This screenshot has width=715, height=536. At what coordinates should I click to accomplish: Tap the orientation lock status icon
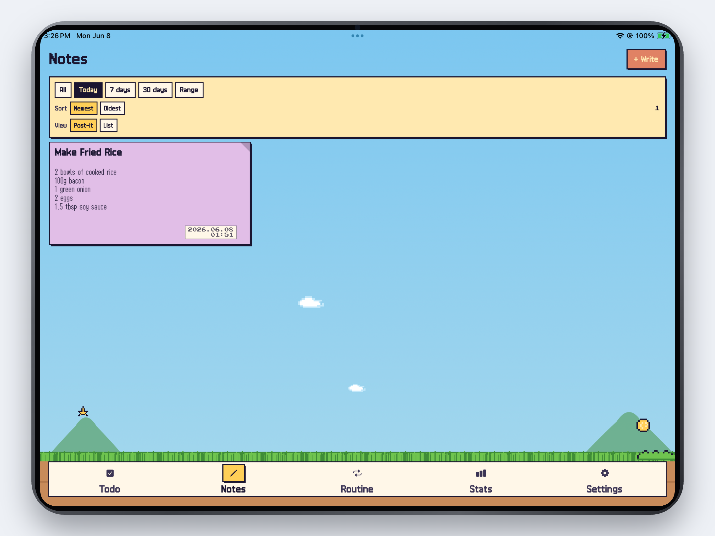click(x=630, y=36)
